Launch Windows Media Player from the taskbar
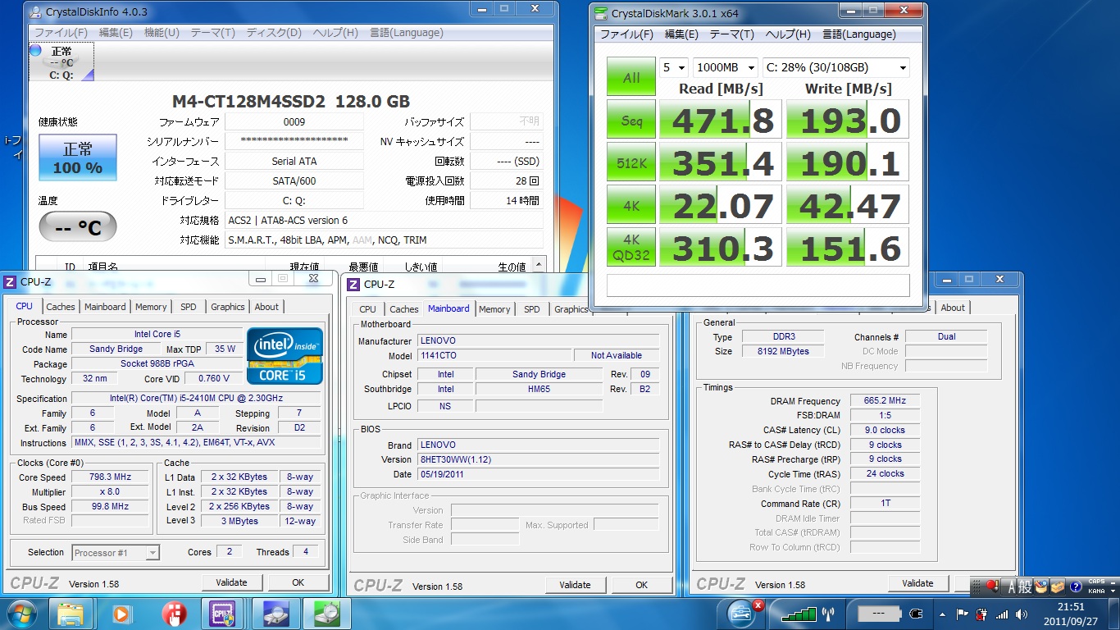This screenshot has height=630, width=1120. (121, 614)
